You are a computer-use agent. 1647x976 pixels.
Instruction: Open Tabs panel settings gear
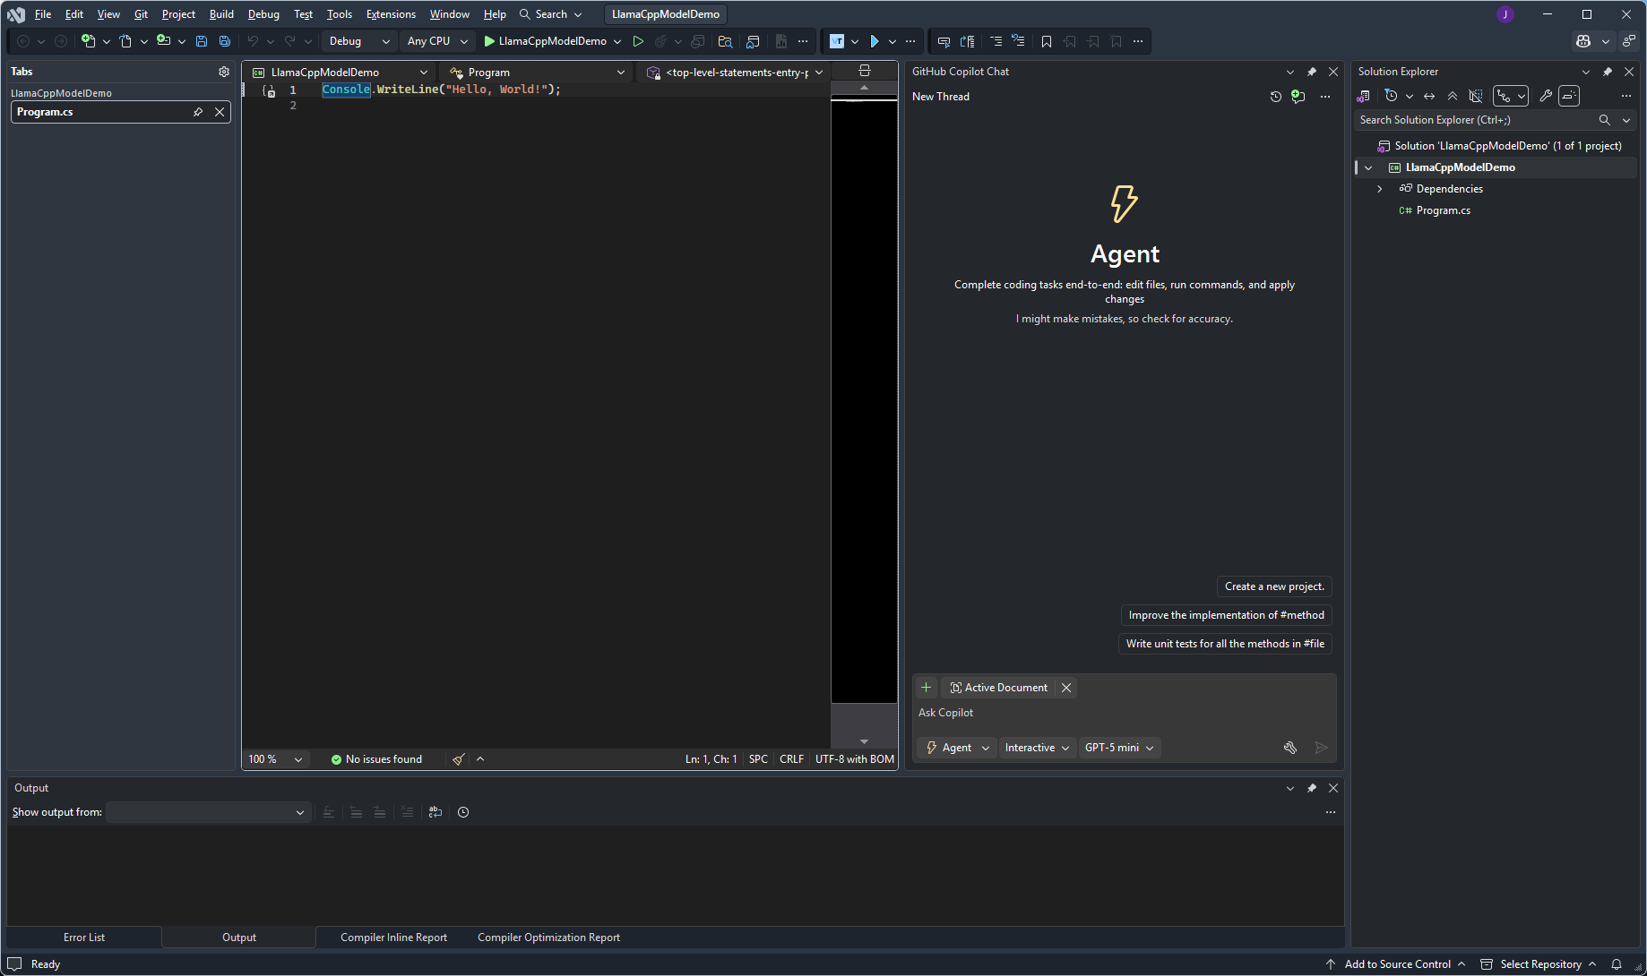point(224,72)
